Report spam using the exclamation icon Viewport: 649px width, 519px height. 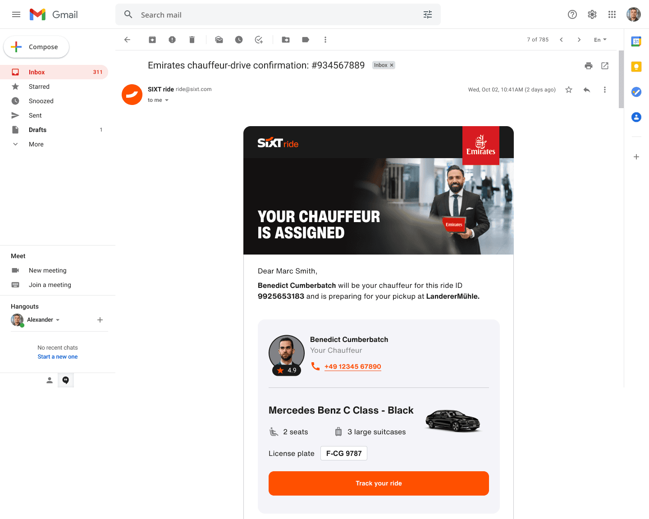point(172,40)
